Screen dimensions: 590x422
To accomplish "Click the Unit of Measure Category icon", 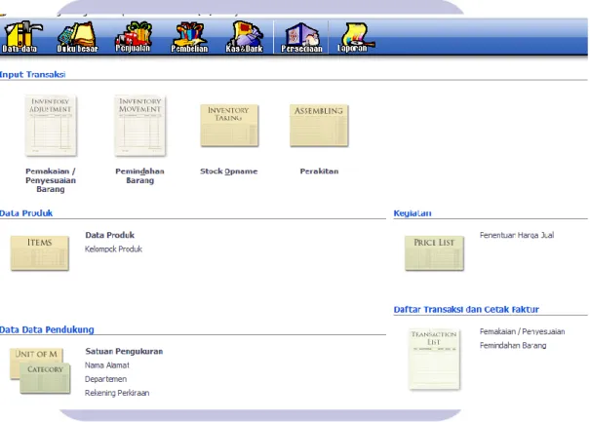I will click(x=40, y=371).
